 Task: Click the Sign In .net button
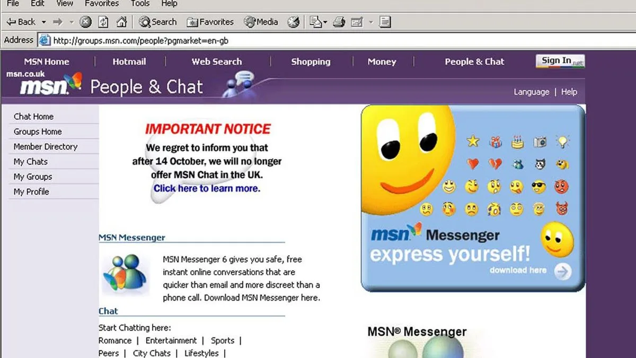560,61
